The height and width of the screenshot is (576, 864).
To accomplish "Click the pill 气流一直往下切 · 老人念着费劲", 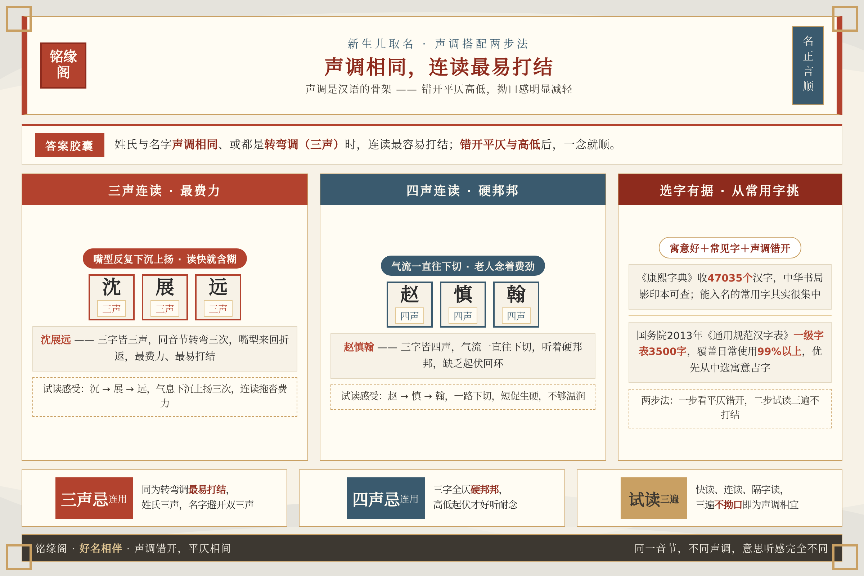I will (x=463, y=266).
